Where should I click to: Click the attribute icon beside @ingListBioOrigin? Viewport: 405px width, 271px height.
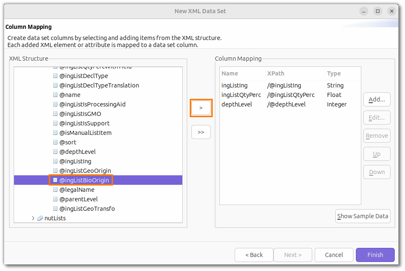(x=55, y=180)
